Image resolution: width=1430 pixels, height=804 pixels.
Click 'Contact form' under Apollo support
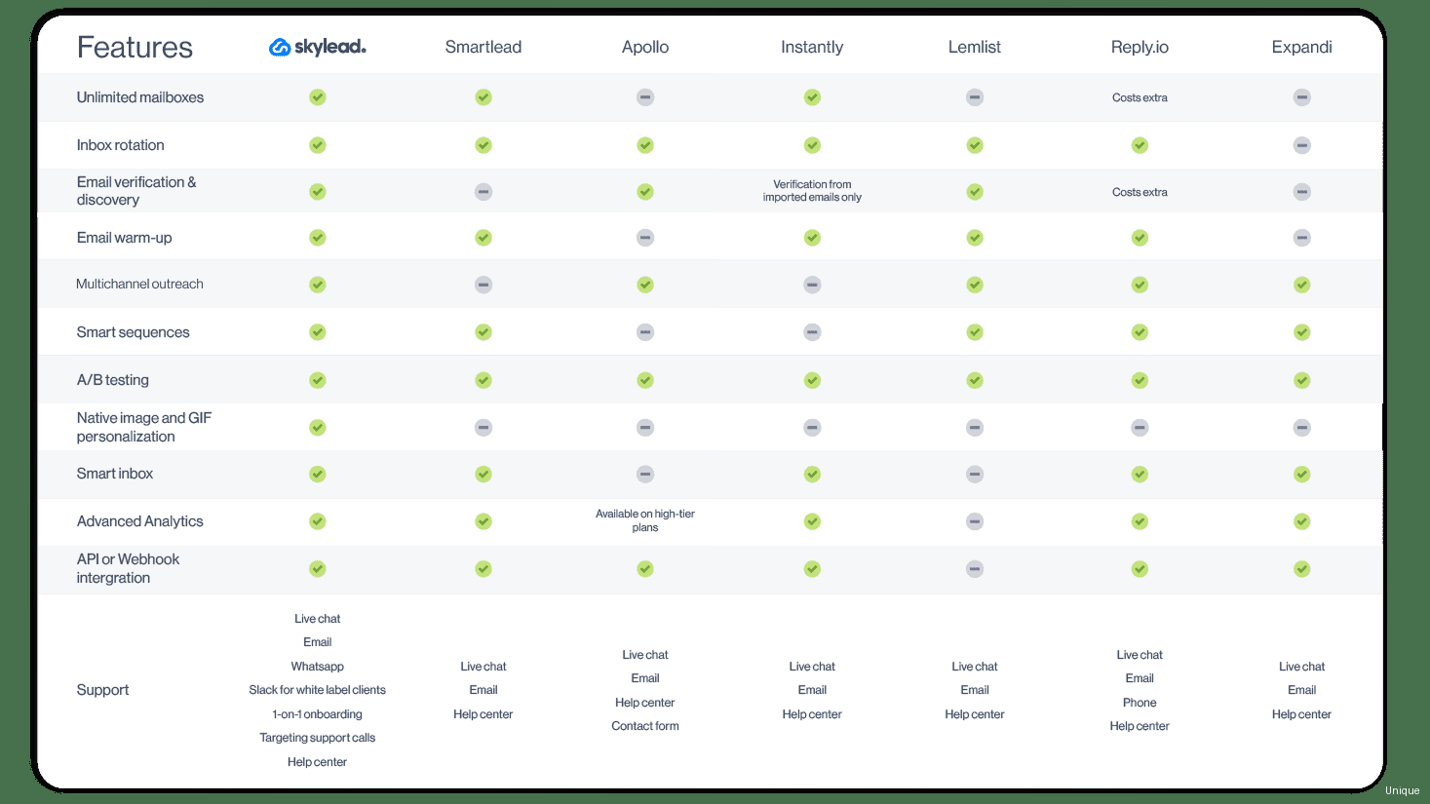[645, 726]
